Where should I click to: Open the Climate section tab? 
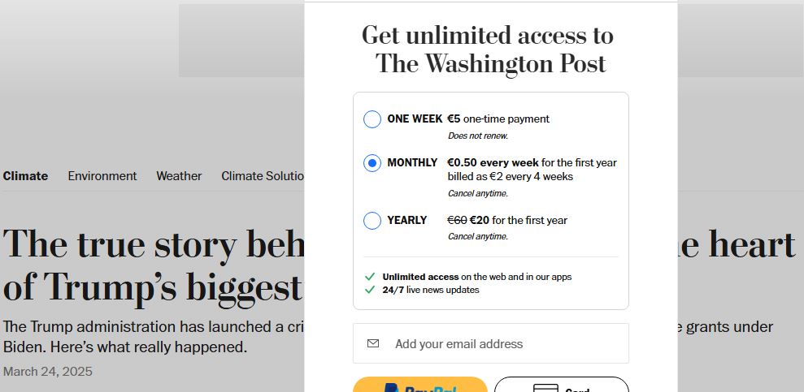click(x=25, y=176)
